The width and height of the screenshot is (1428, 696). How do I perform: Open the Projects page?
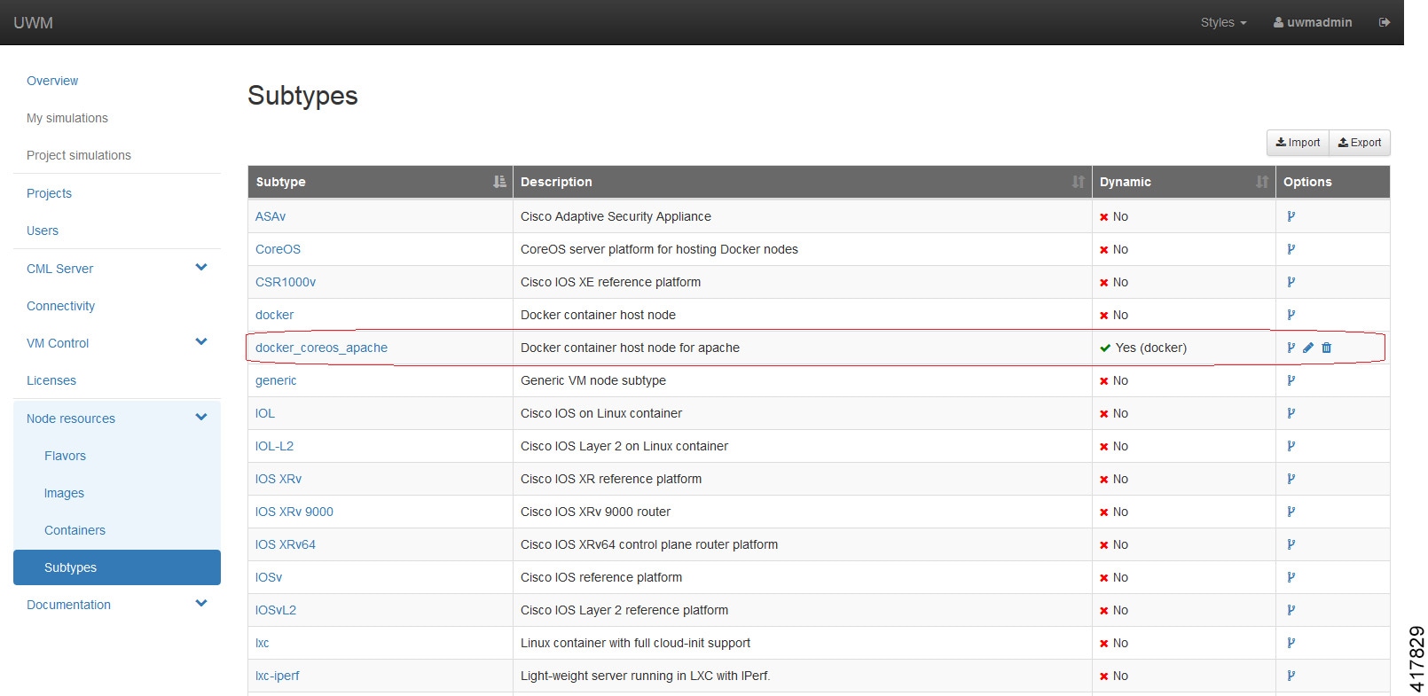(x=49, y=193)
